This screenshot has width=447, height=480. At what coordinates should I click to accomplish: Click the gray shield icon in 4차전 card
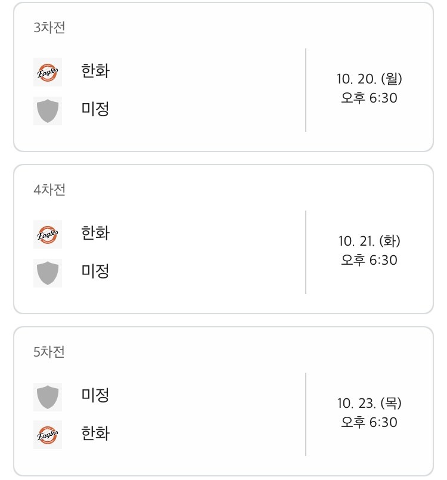48,272
